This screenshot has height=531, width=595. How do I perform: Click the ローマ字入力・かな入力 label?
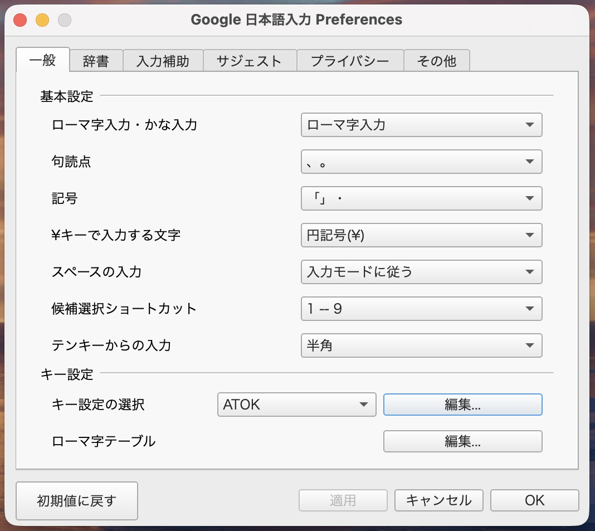click(x=124, y=125)
